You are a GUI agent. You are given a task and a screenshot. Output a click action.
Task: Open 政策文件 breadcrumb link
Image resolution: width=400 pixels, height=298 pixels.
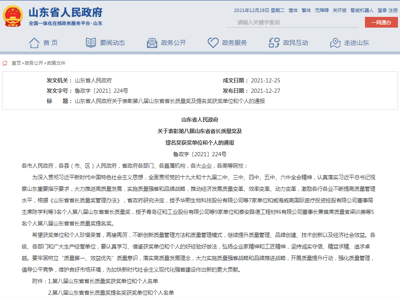[x=56, y=63]
